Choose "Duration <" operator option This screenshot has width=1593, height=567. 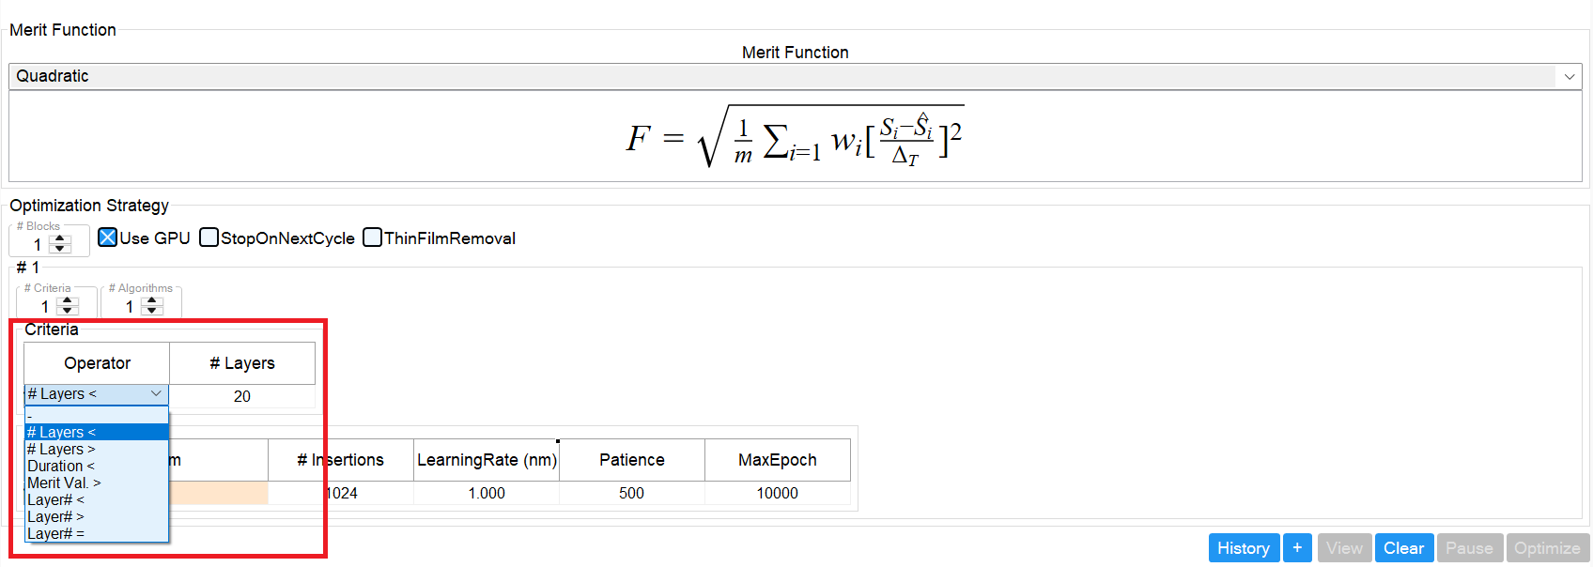click(61, 466)
